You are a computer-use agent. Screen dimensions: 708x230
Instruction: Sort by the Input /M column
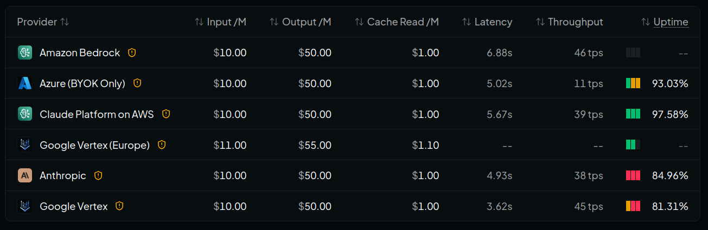tap(221, 22)
